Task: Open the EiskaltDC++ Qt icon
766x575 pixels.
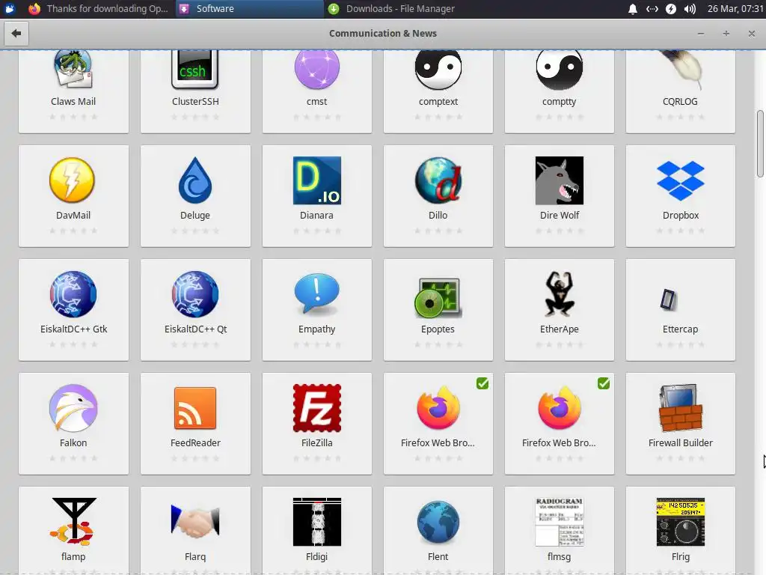Action: point(195,294)
